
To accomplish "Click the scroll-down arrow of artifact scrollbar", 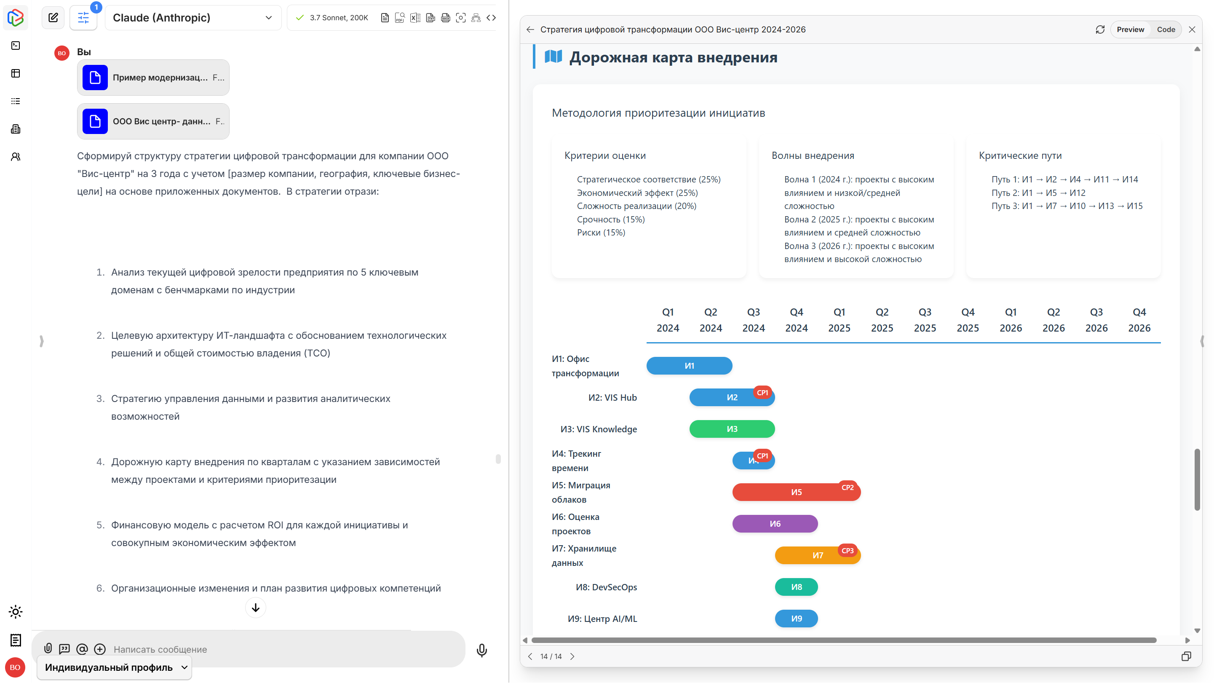I will (1197, 631).
